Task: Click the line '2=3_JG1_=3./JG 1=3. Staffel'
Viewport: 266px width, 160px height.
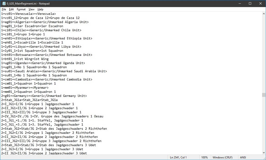Action: [42, 124]
